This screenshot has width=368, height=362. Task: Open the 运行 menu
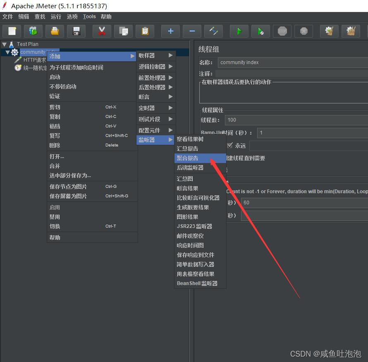click(56, 17)
